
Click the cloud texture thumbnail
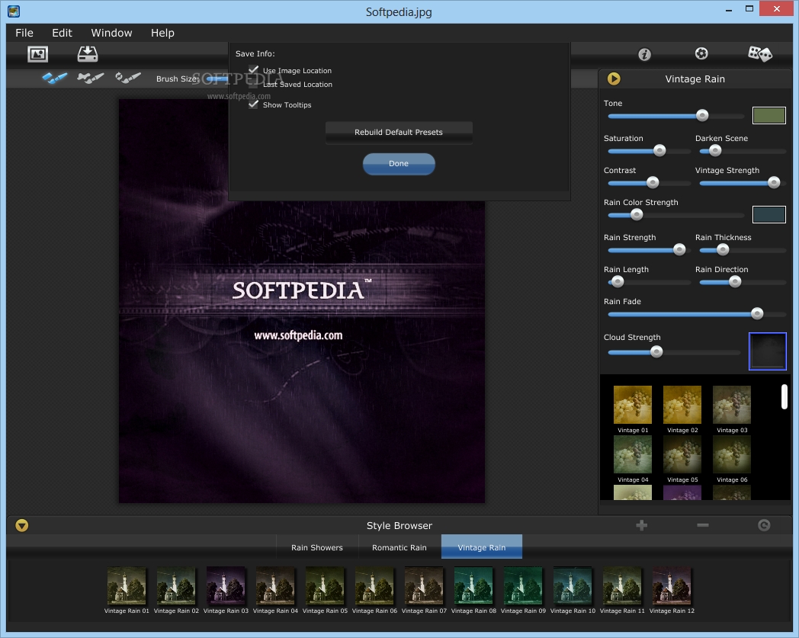coord(768,351)
